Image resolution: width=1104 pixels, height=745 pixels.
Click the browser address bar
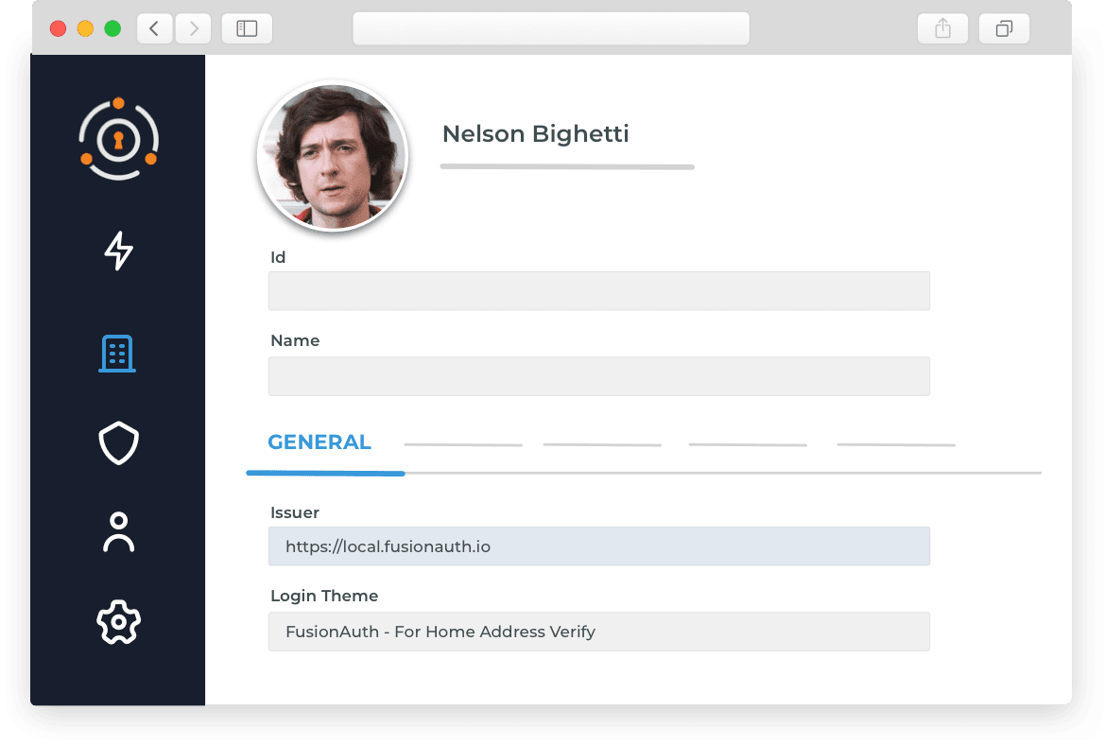point(551,28)
